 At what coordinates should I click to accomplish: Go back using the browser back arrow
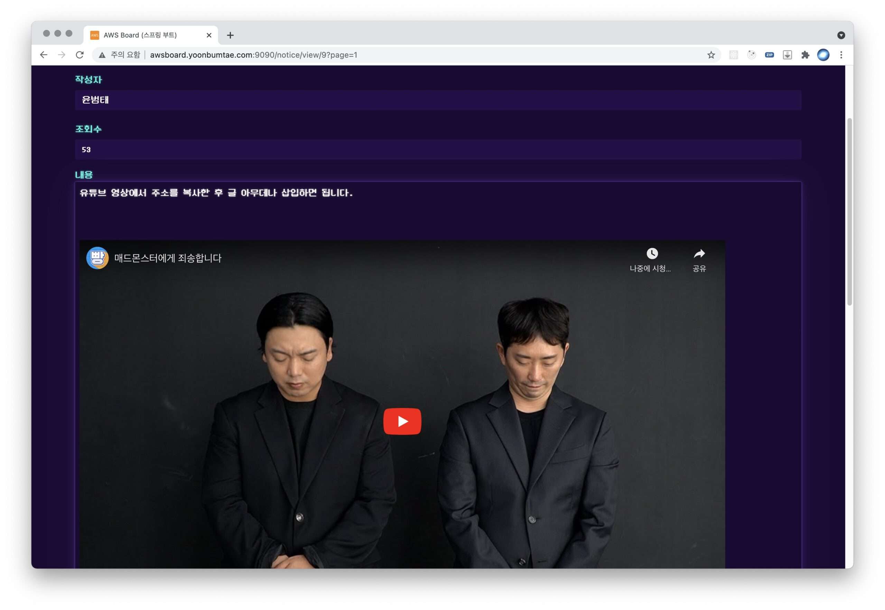click(44, 55)
